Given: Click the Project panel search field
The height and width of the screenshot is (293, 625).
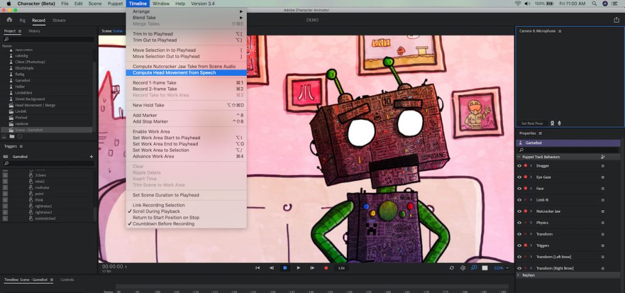Looking at the screenshot, I should 49,40.
